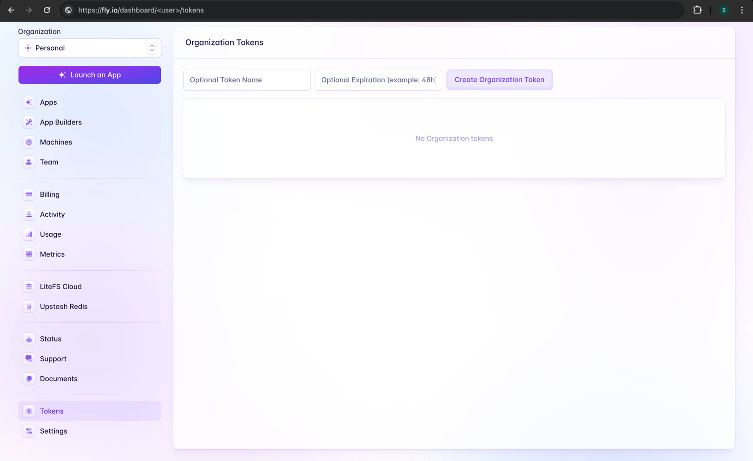Click the Upstash Redis swirl icon
Viewport: 753px width, 461px height.
[x=29, y=307]
